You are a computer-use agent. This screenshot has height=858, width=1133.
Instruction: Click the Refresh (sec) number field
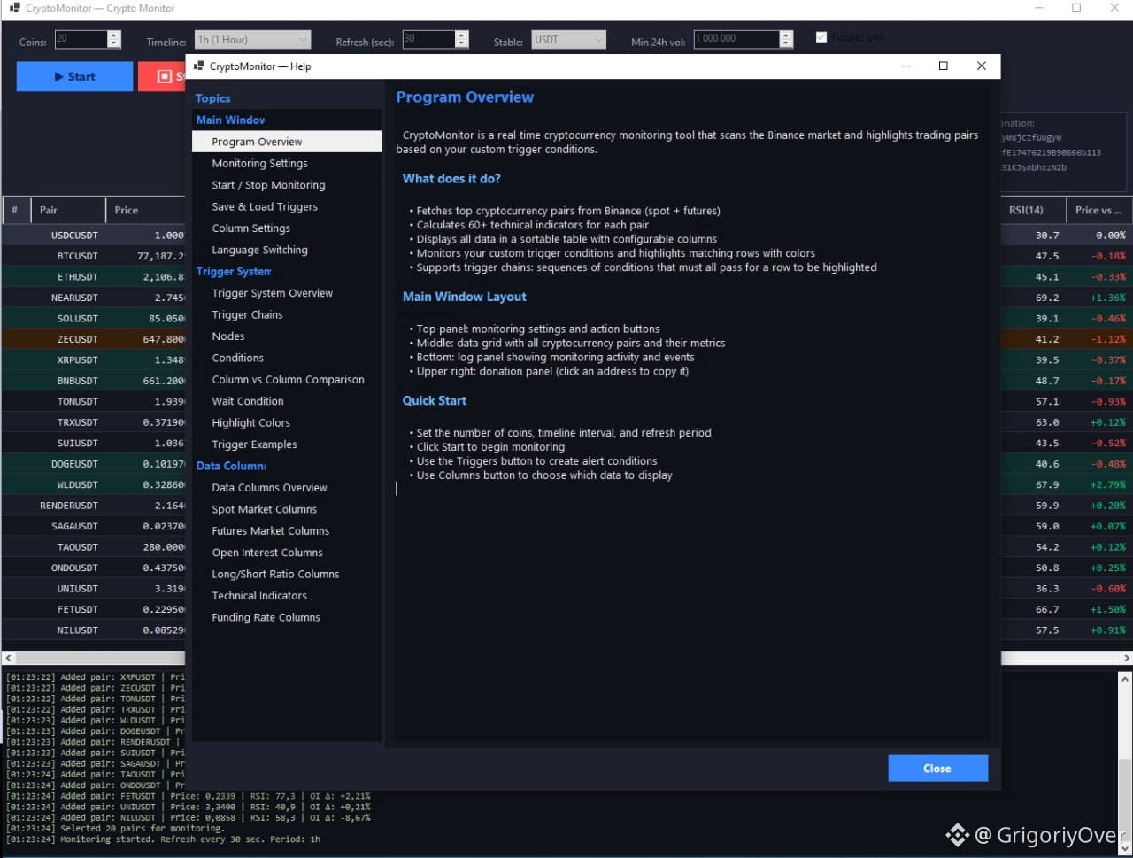click(x=428, y=39)
